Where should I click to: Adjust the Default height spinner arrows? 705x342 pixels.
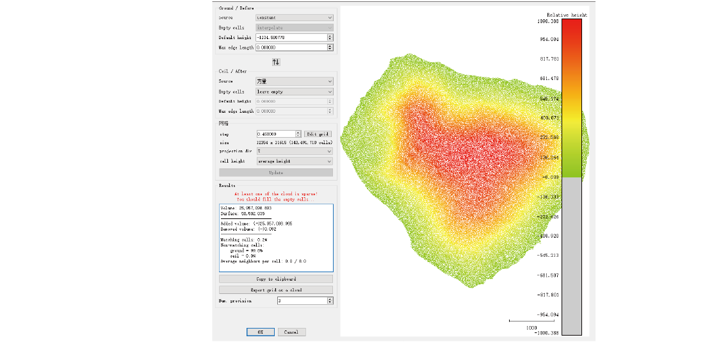330,38
